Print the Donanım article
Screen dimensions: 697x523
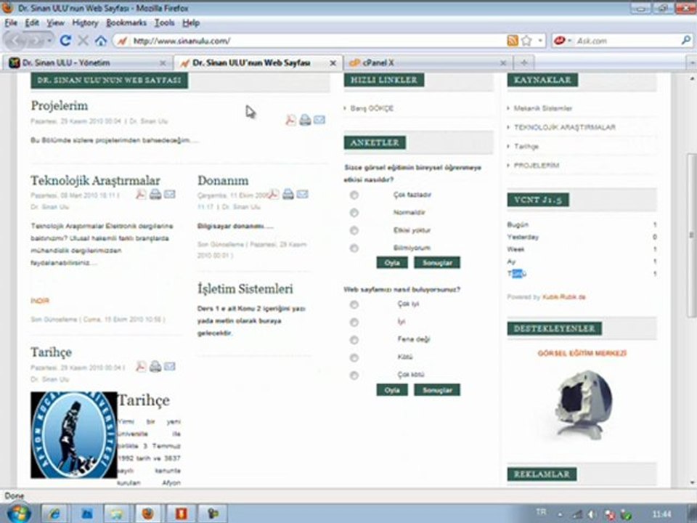tap(288, 193)
